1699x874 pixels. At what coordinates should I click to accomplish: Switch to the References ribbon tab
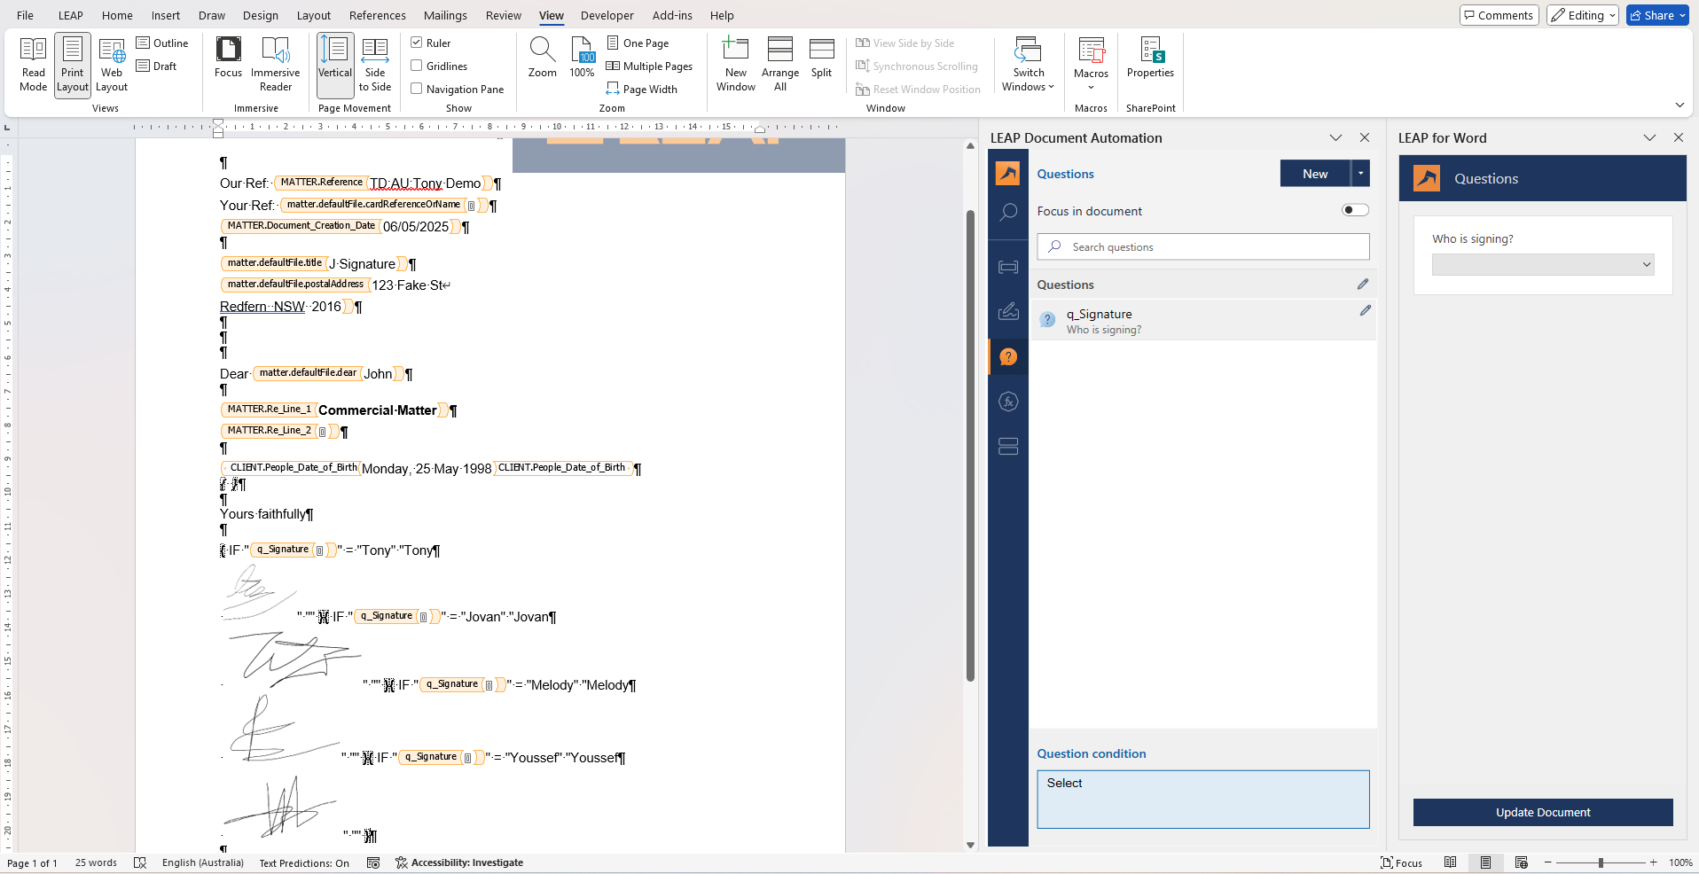point(377,15)
